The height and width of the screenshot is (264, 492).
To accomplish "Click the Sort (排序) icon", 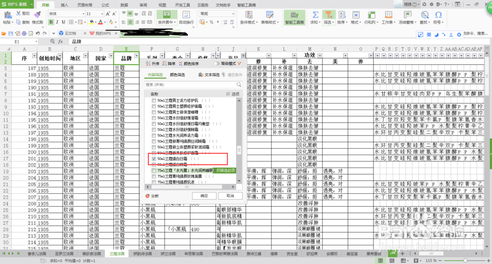I will pos(342,15).
